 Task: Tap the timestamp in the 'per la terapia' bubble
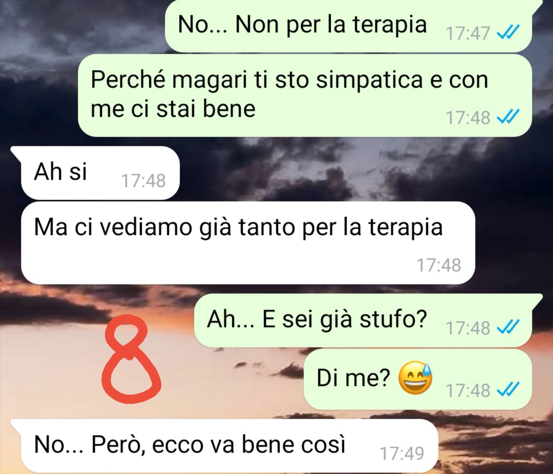pyautogui.click(x=439, y=265)
